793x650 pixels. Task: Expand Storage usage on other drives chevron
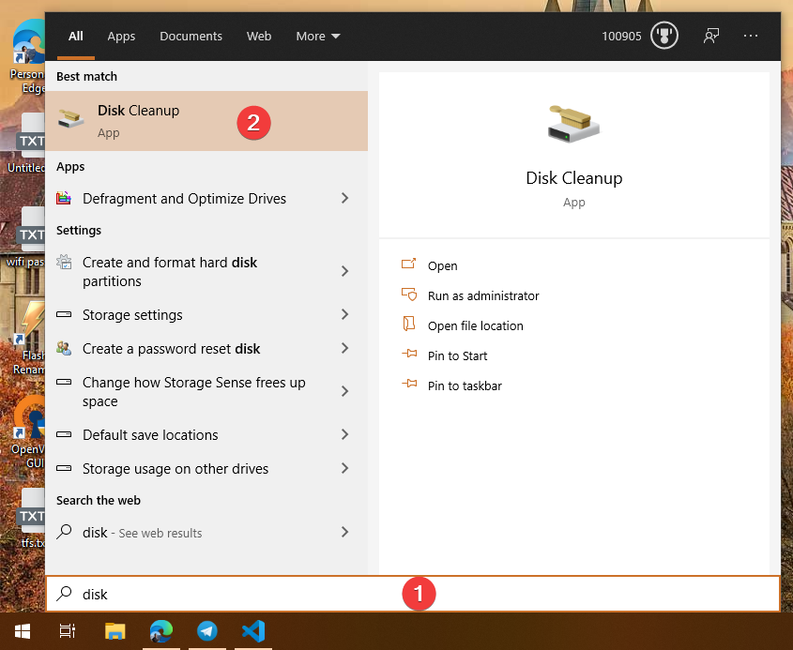point(345,469)
